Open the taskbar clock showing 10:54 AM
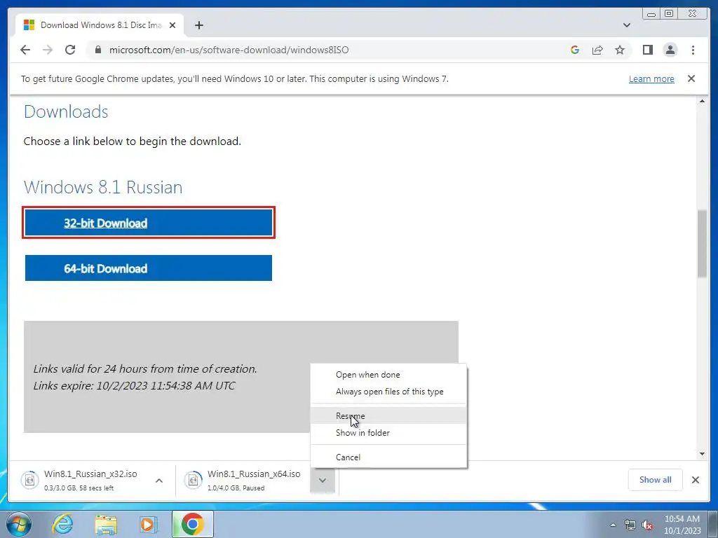718x538 pixels. (682, 524)
